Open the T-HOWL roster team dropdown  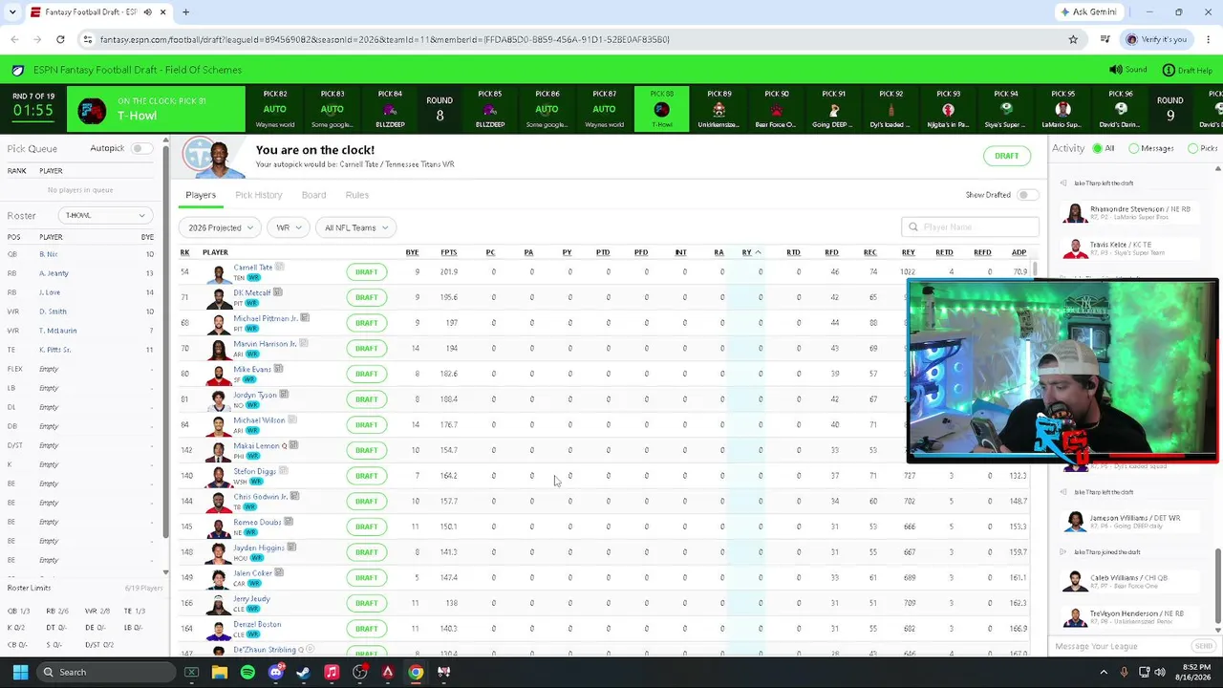coord(103,215)
